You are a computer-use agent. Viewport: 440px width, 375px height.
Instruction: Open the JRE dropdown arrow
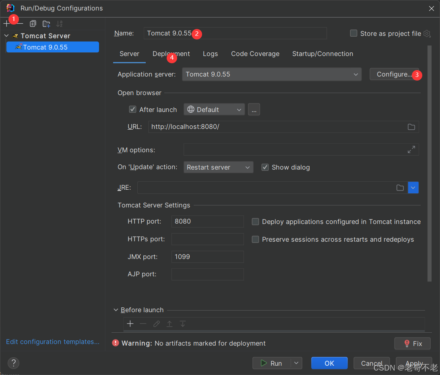[x=413, y=188]
